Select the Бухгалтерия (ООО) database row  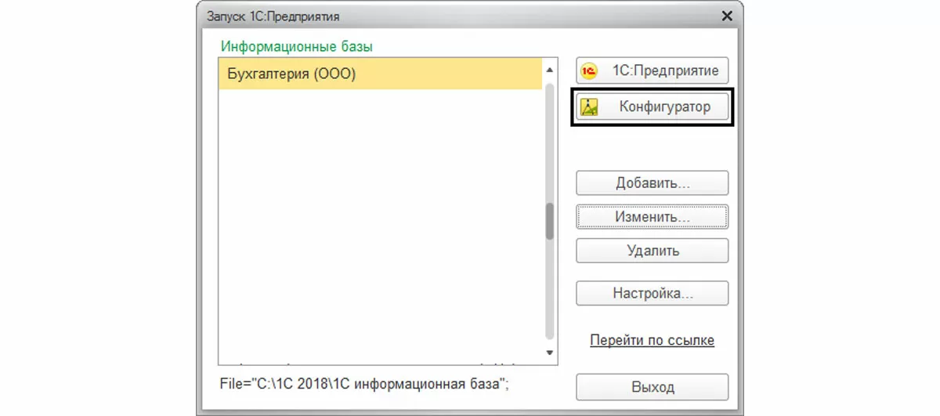tap(380, 74)
